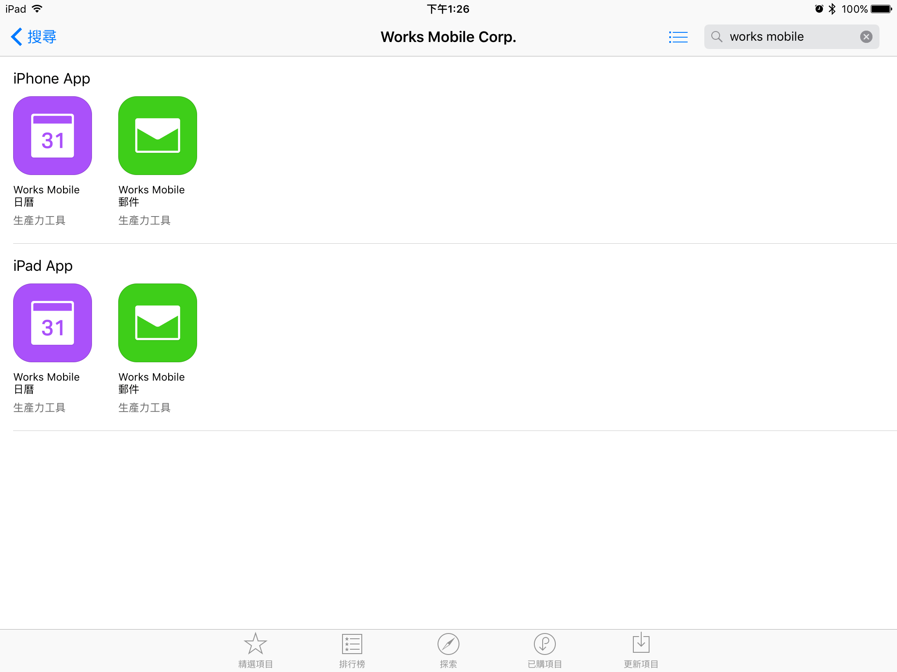Tap the battery indicator icon
Image resolution: width=897 pixels, height=672 pixels.
[x=881, y=9]
